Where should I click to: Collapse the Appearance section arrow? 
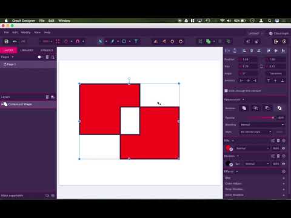click(x=243, y=99)
